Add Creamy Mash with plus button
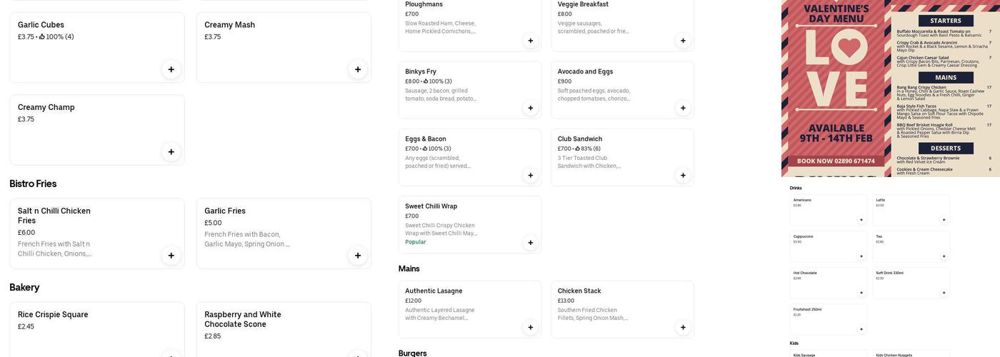This screenshot has height=357, width=1000. pyautogui.click(x=358, y=69)
